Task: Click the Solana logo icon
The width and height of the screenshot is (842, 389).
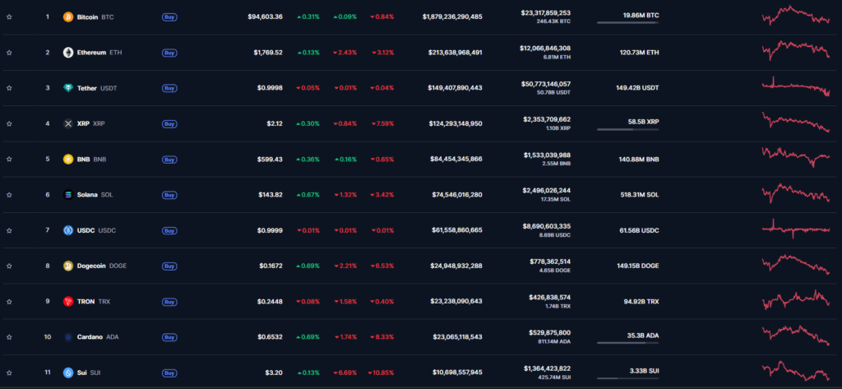Action: coord(68,194)
